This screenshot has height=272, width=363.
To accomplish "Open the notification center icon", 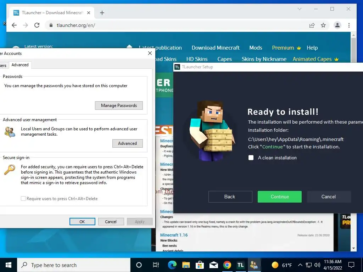I will [x=351, y=265].
